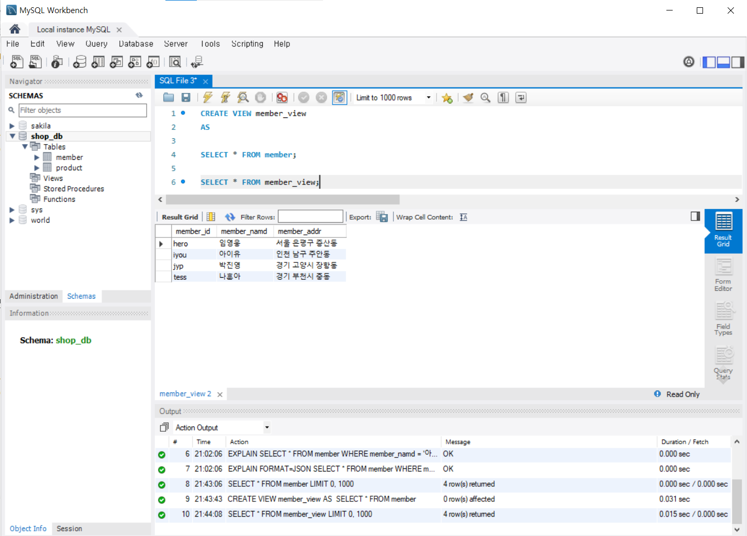
Task: Toggle invisible characters display pilcrow button
Action: coord(503,97)
